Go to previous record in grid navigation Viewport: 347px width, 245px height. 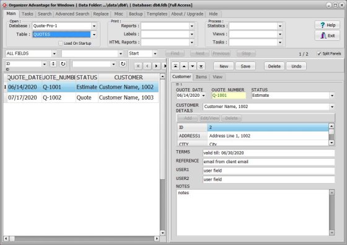pos(147,66)
